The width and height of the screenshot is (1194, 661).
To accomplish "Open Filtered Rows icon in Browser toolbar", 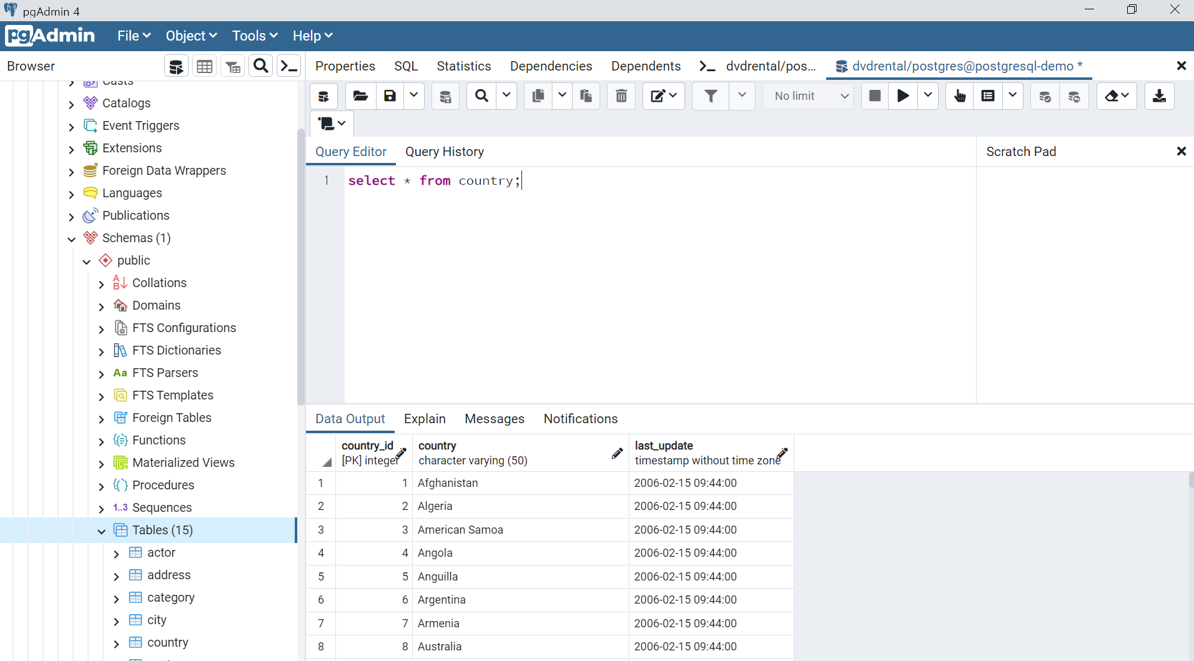I will coord(233,66).
